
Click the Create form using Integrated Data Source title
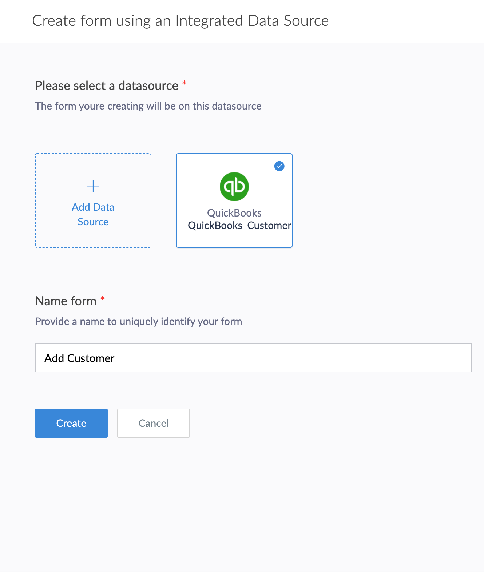(180, 21)
